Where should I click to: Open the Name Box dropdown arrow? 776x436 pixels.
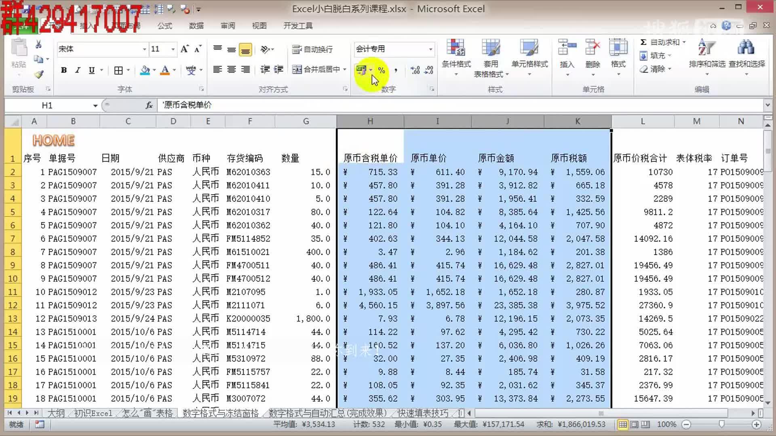click(95, 106)
